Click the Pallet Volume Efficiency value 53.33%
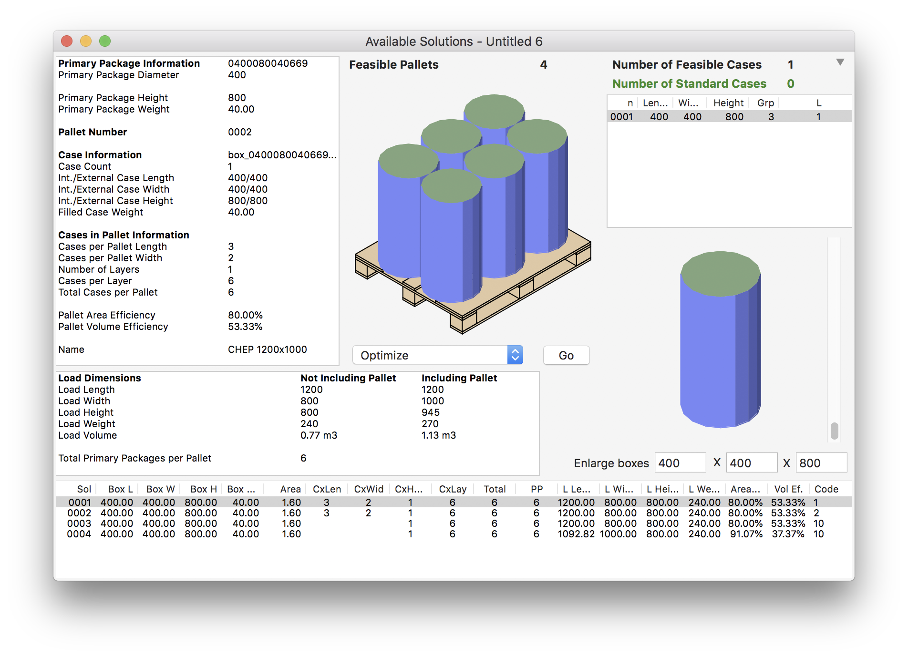 click(x=245, y=327)
